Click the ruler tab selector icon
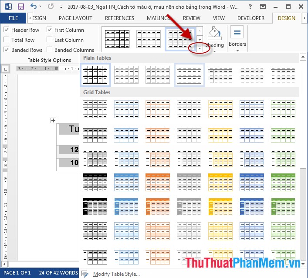Viewport: 308px width, 278px height. [x=6, y=69]
